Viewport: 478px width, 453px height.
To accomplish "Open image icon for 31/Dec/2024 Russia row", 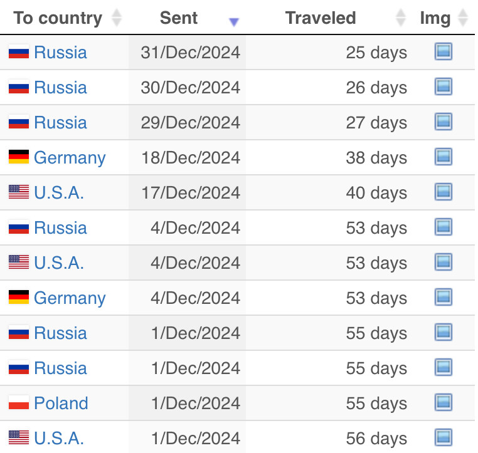I will coord(443,52).
